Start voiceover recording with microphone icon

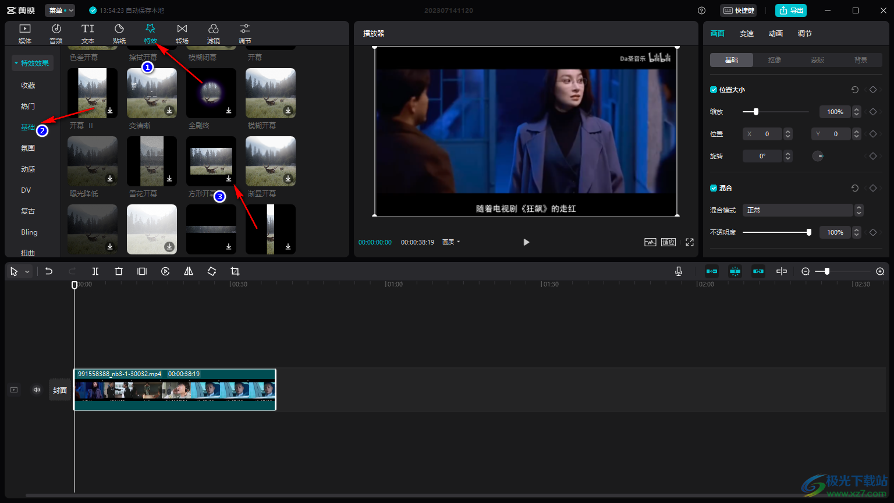[679, 271]
